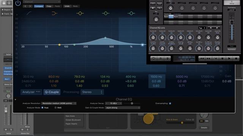Click the Bnce button on Stereo Out
This screenshot has height=136, width=243.
coord(27,127)
